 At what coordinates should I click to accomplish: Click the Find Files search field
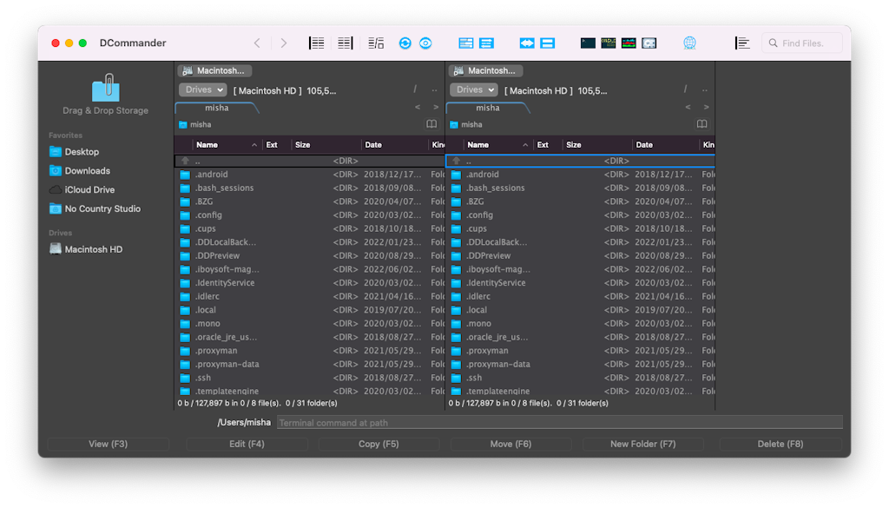click(800, 42)
